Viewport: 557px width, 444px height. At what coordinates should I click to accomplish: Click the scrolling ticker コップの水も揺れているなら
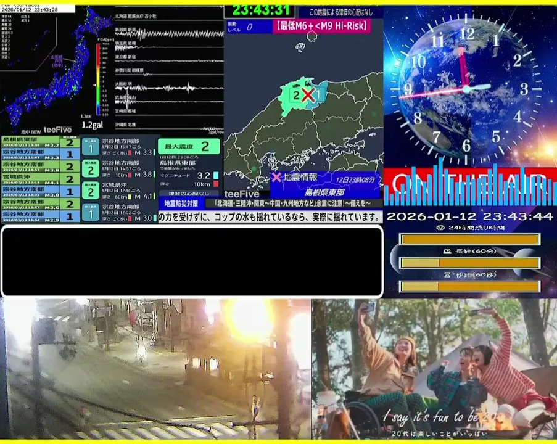[x=270, y=217]
